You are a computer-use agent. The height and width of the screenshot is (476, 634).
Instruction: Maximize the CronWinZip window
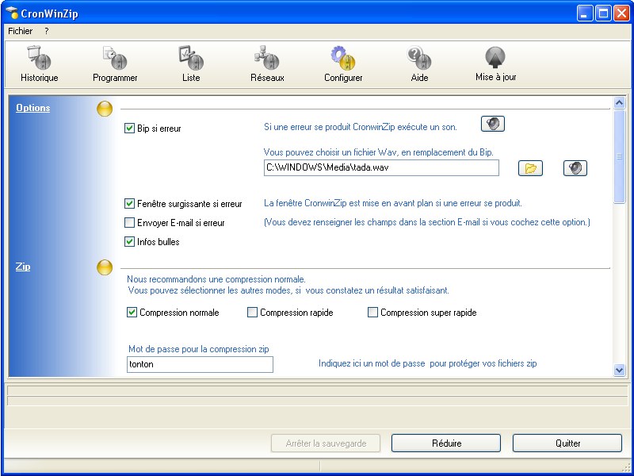pyautogui.click(x=603, y=13)
